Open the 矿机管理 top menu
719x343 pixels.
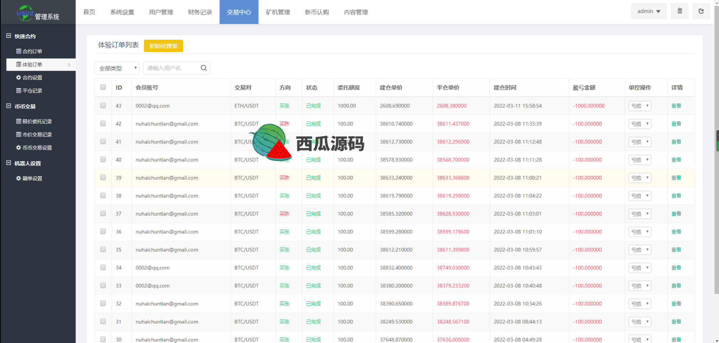[x=278, y=12]
